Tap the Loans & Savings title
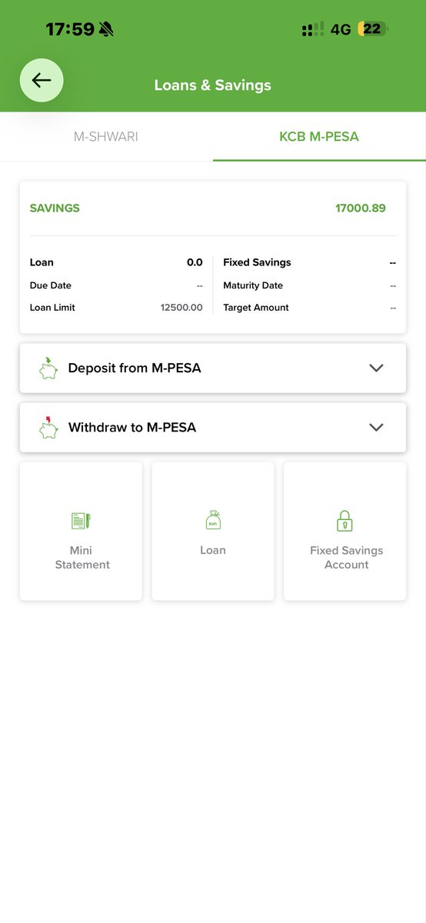 [213, 85]
